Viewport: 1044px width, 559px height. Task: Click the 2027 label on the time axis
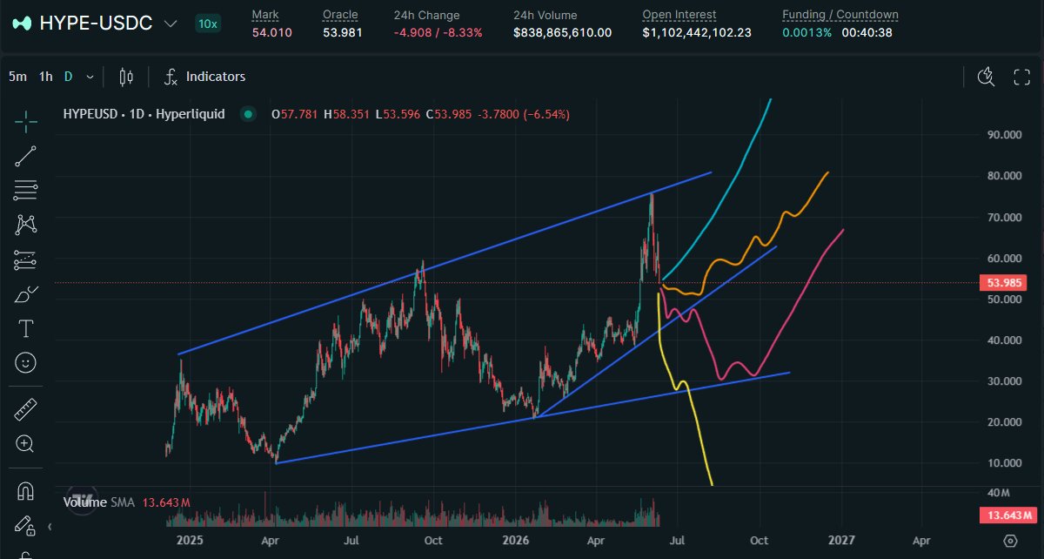[842, 541]
